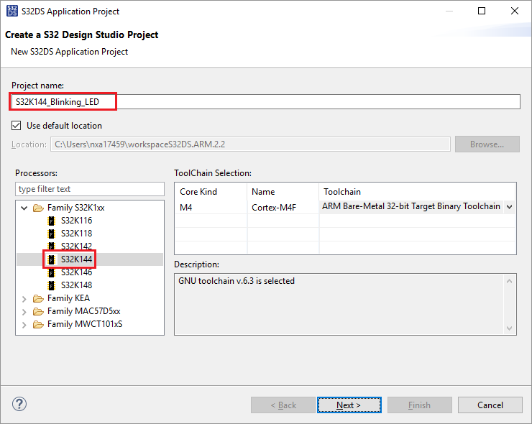This screenshot has height=424, width=532.
Task: Click the Family MAC57D5xx folder icon
Action: click(38, 311)
